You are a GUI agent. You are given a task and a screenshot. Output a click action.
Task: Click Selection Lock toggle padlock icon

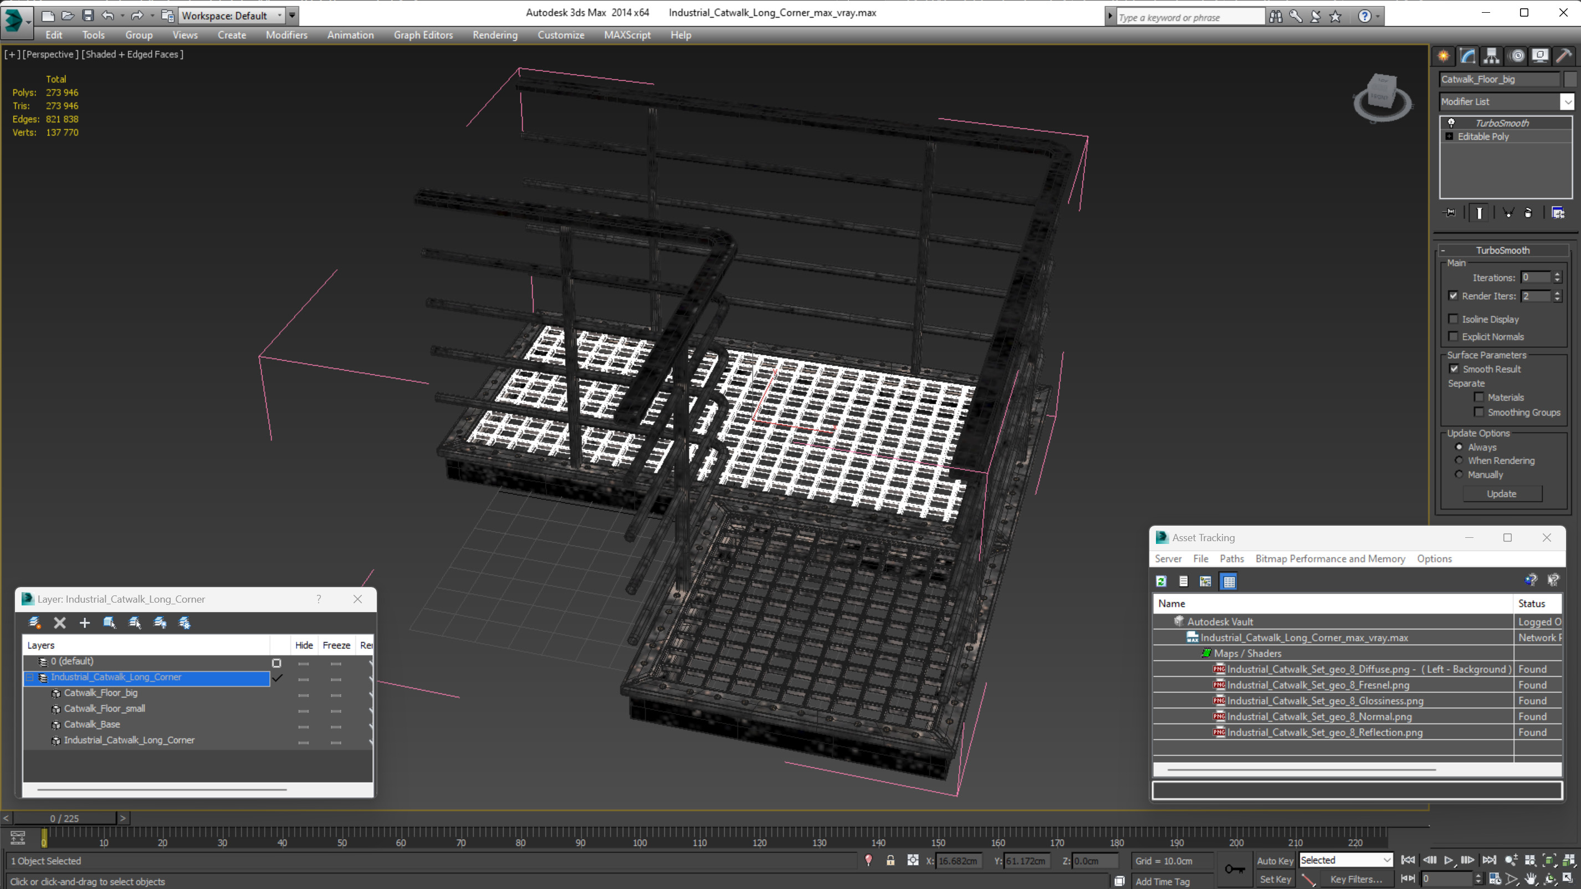[891, 861]
